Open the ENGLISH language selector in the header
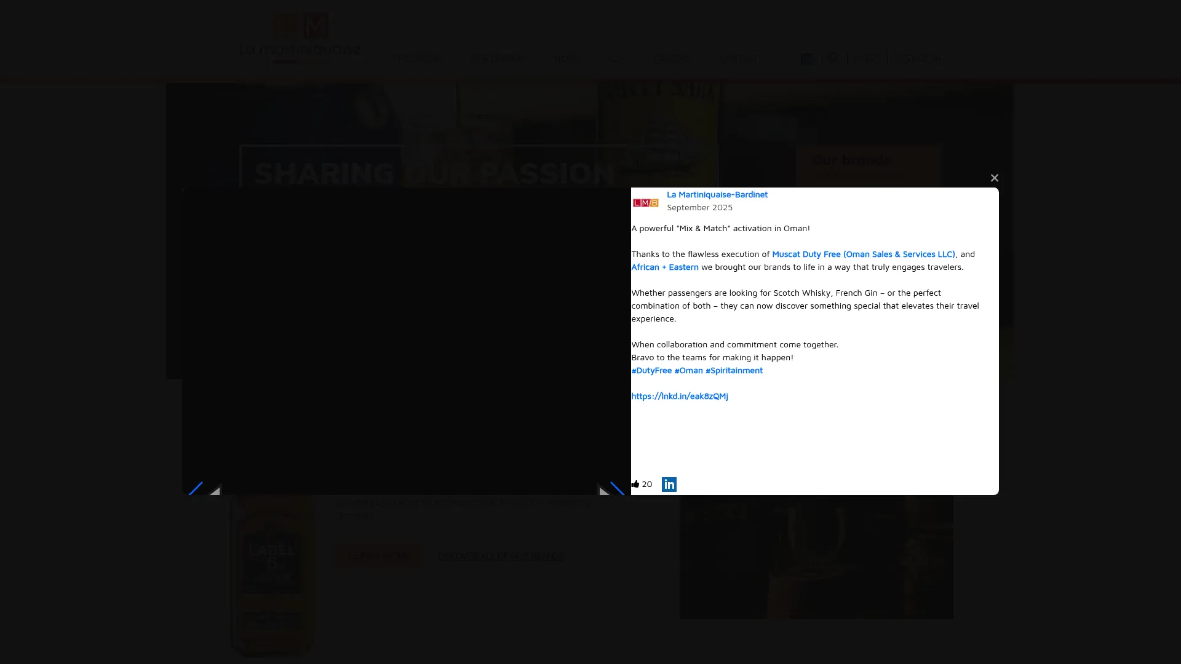Image resolution: width=1181 pixels, height=664 pixels. click(923, 58)
